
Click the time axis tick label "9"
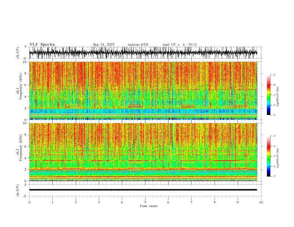coord(238,202)
